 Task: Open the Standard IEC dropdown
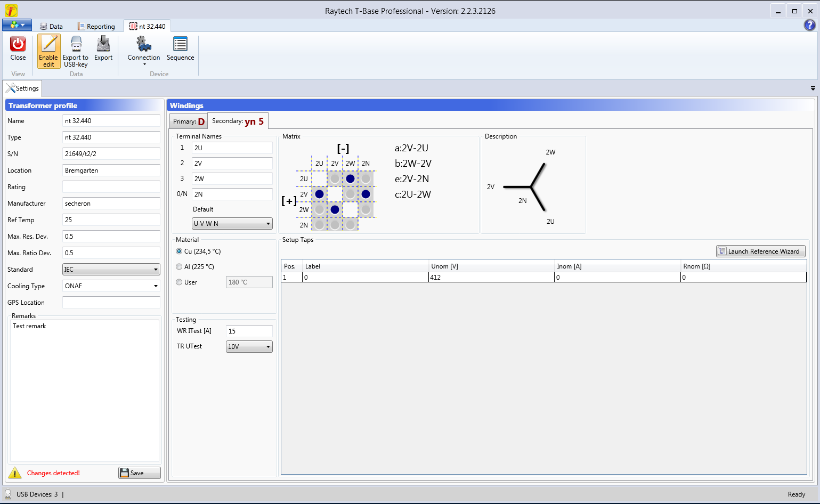click(x=111, y=270)
